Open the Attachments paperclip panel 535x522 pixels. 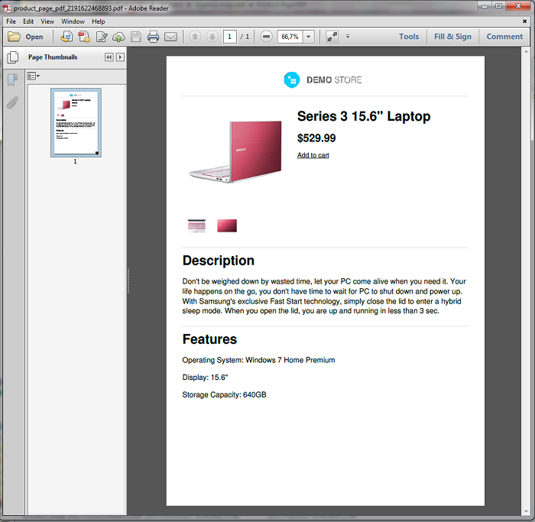pos(13,102)
